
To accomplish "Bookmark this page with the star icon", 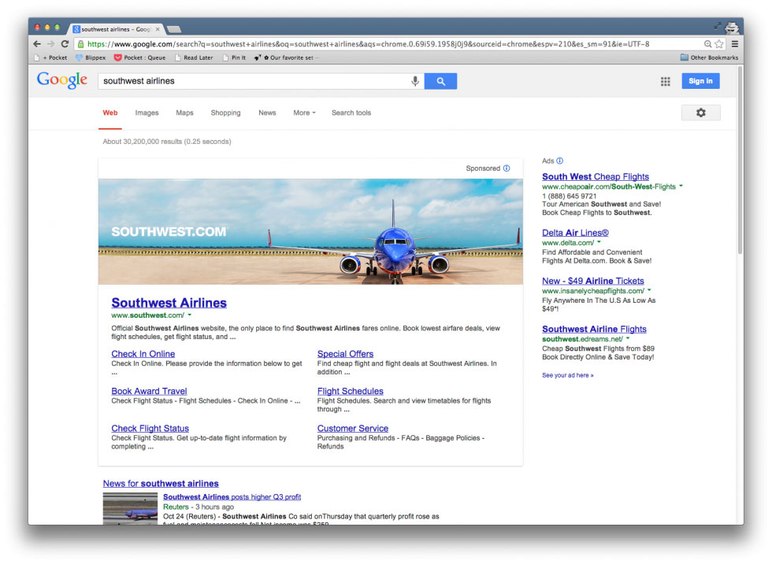I will [x=719, y=44].
